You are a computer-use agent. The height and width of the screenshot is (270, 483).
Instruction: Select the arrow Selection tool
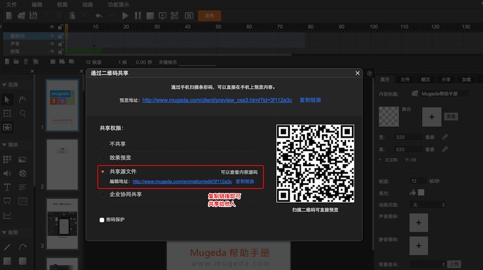(x=7, y=100)
